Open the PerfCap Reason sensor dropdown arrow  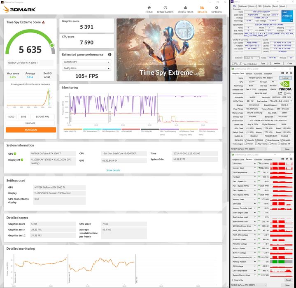[x=255, y=262]
